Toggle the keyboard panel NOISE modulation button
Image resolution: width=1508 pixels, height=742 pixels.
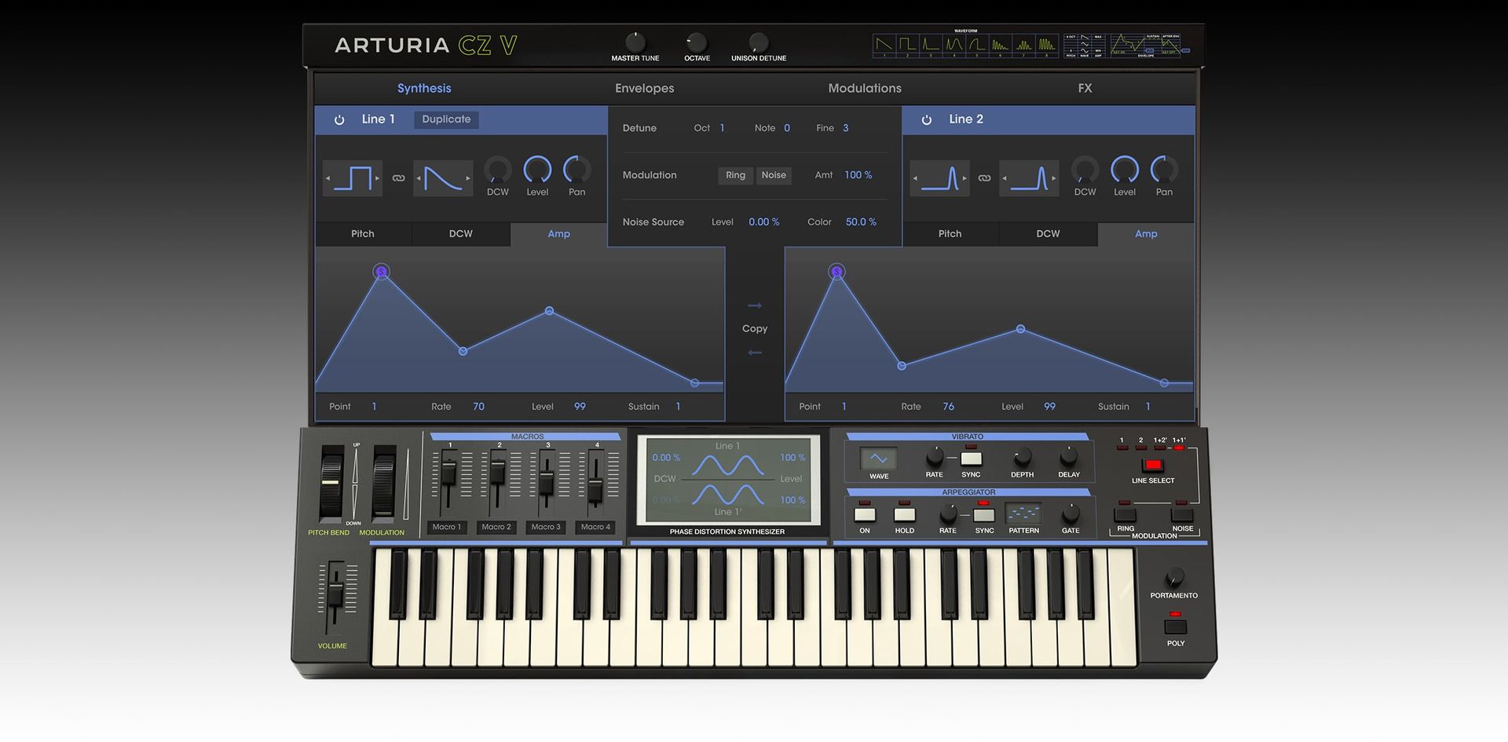coord(1182,516)
